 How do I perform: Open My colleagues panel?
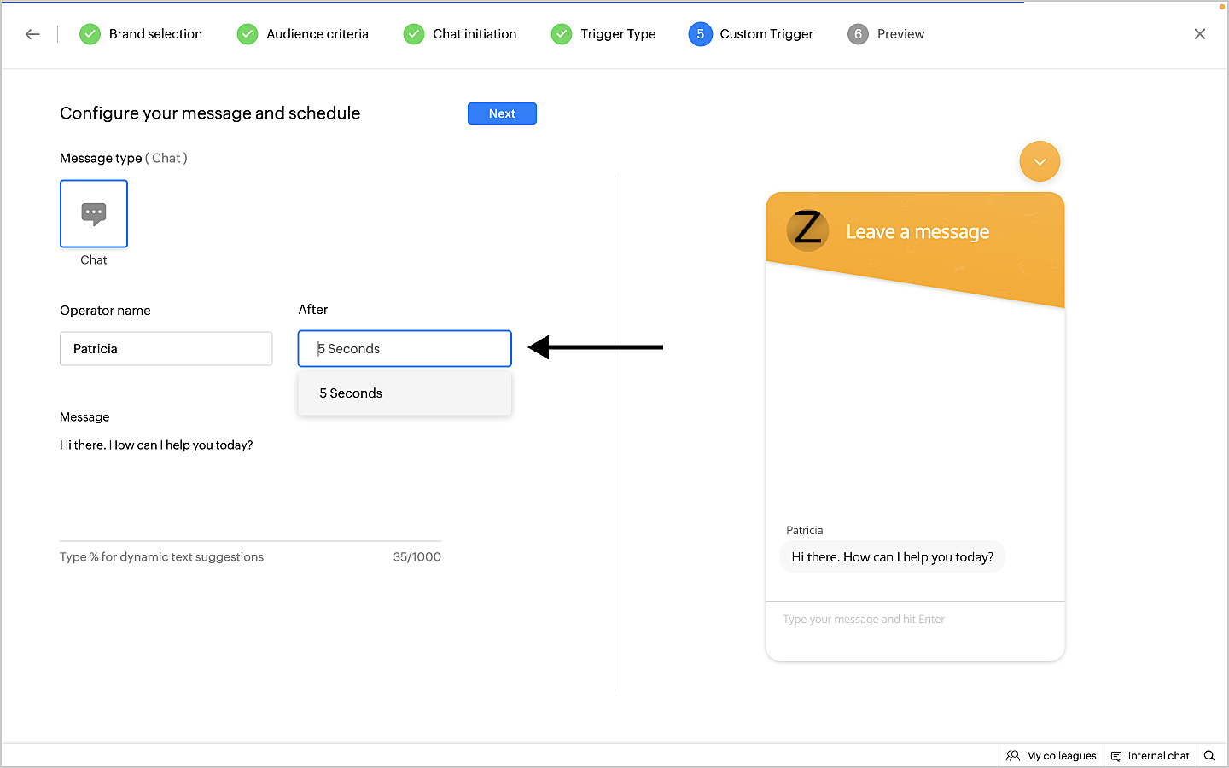pyautogui.click(x=1051, y=756)
